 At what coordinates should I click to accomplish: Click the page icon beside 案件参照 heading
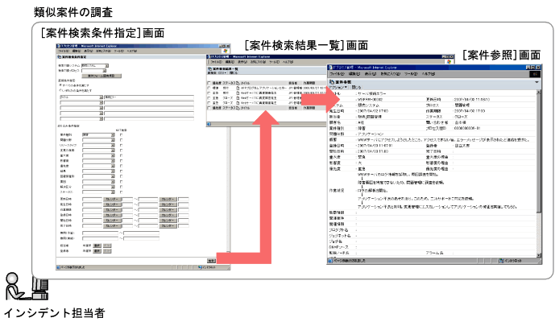(332, 82)
